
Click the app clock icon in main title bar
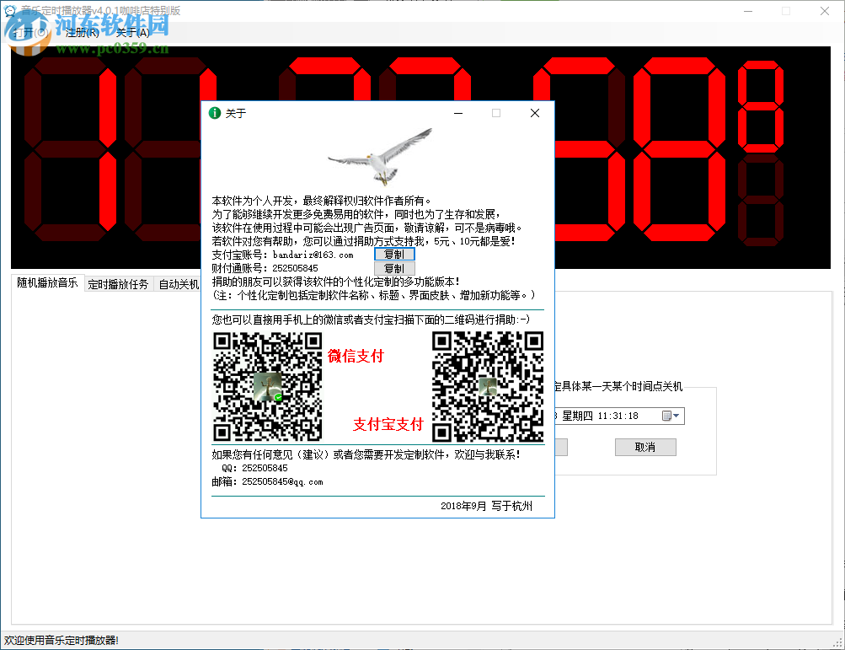(10, 11)
